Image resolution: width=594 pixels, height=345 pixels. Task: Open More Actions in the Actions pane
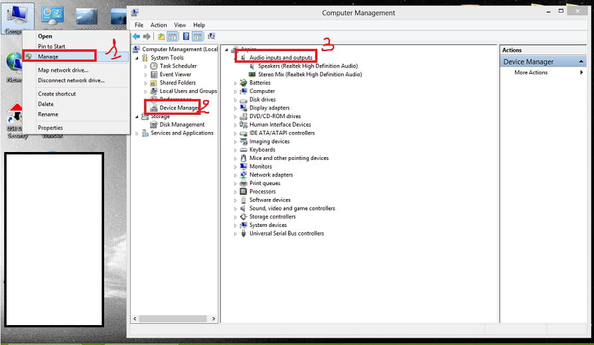[531, 72]
